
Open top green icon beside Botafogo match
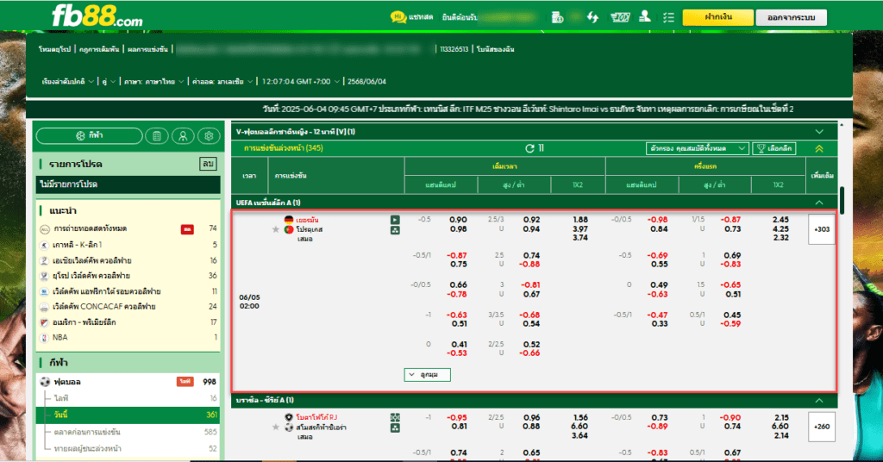pyautogui.click(x=395, y=417)
